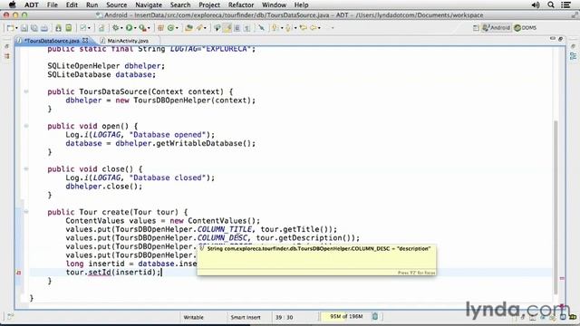Click the Writable status field
Screen dimensions: 580x326
click(193, 317)
